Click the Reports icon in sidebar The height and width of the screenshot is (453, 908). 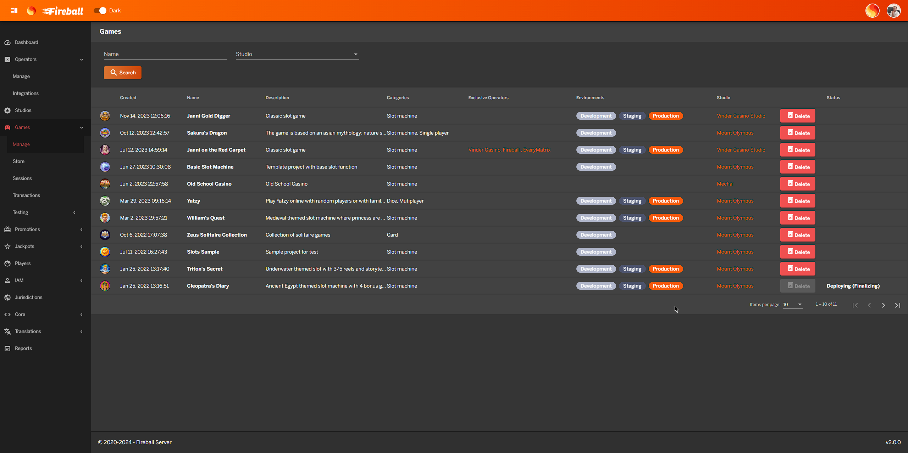click(x=7, y=349)
